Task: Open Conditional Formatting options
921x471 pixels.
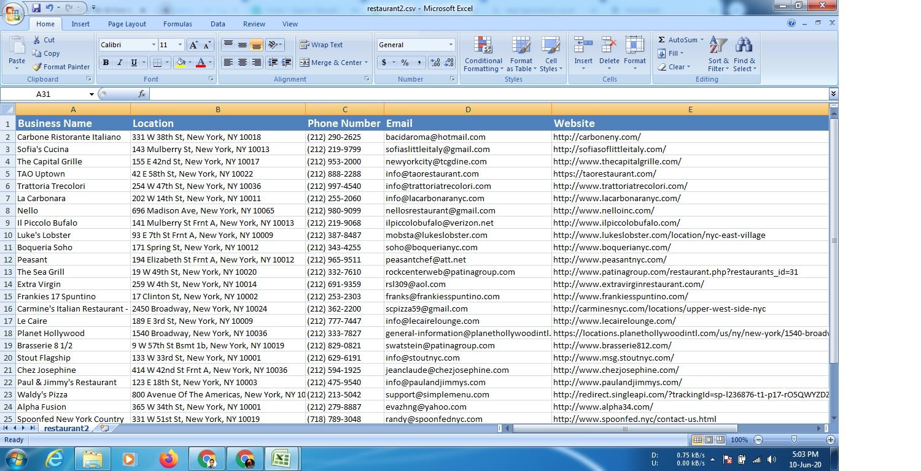Action: (483, 54)
